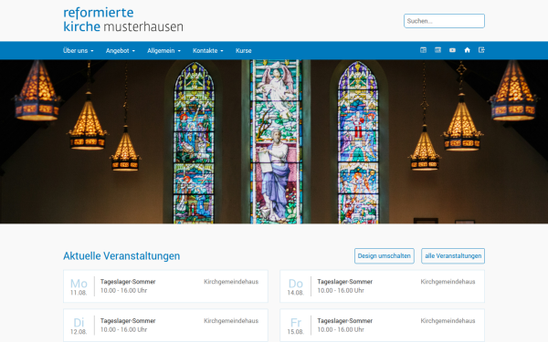Click Kirchgemeindehaus in the Di 12.08. card
This screenshot has width=548, height=342.
click(231, 321)
